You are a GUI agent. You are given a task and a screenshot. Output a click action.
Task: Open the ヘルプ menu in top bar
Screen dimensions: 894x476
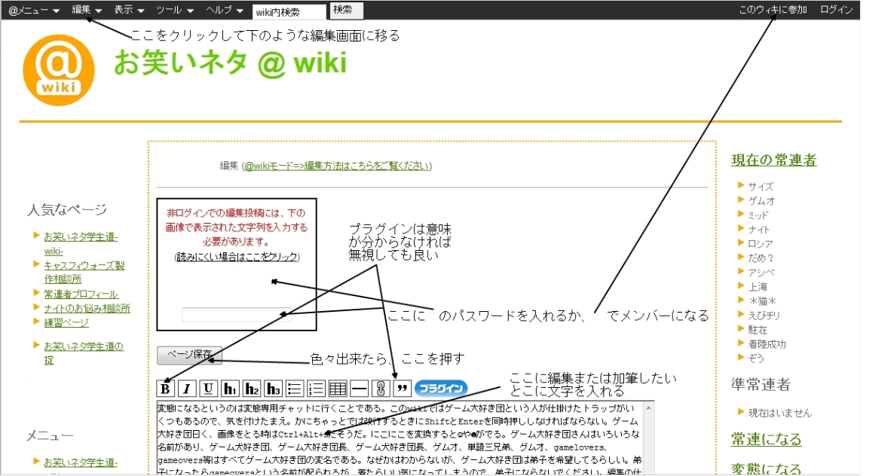[x=225, y=11]
